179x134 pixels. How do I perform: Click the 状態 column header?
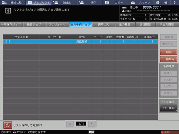pos(82,37)
